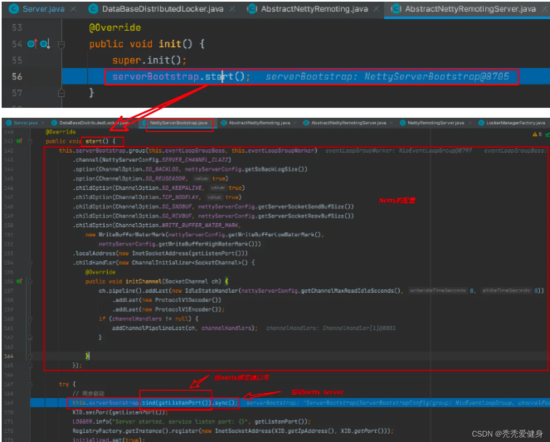
Task: Fold the initChannel method at line 156
Action: pyautogui.click(x=30, y=282)
